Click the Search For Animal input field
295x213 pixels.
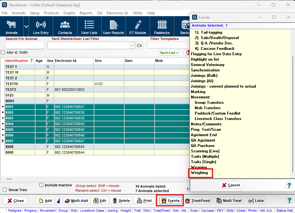25,45
